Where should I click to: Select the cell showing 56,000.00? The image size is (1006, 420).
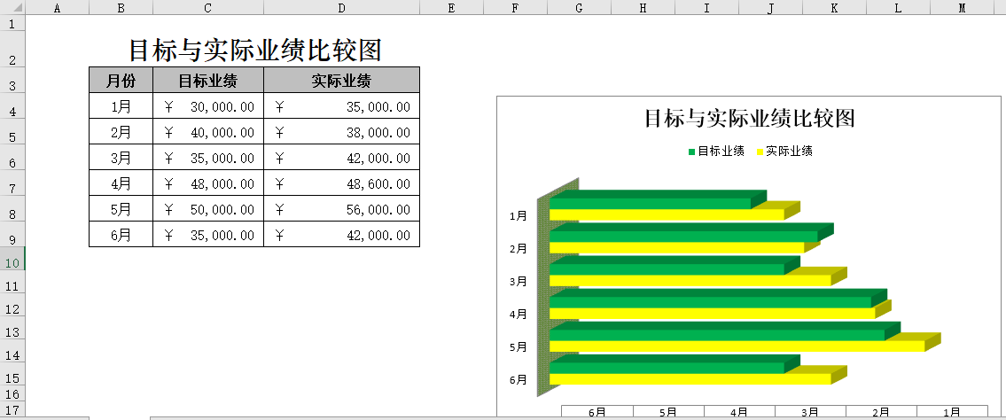pos(341,209)
